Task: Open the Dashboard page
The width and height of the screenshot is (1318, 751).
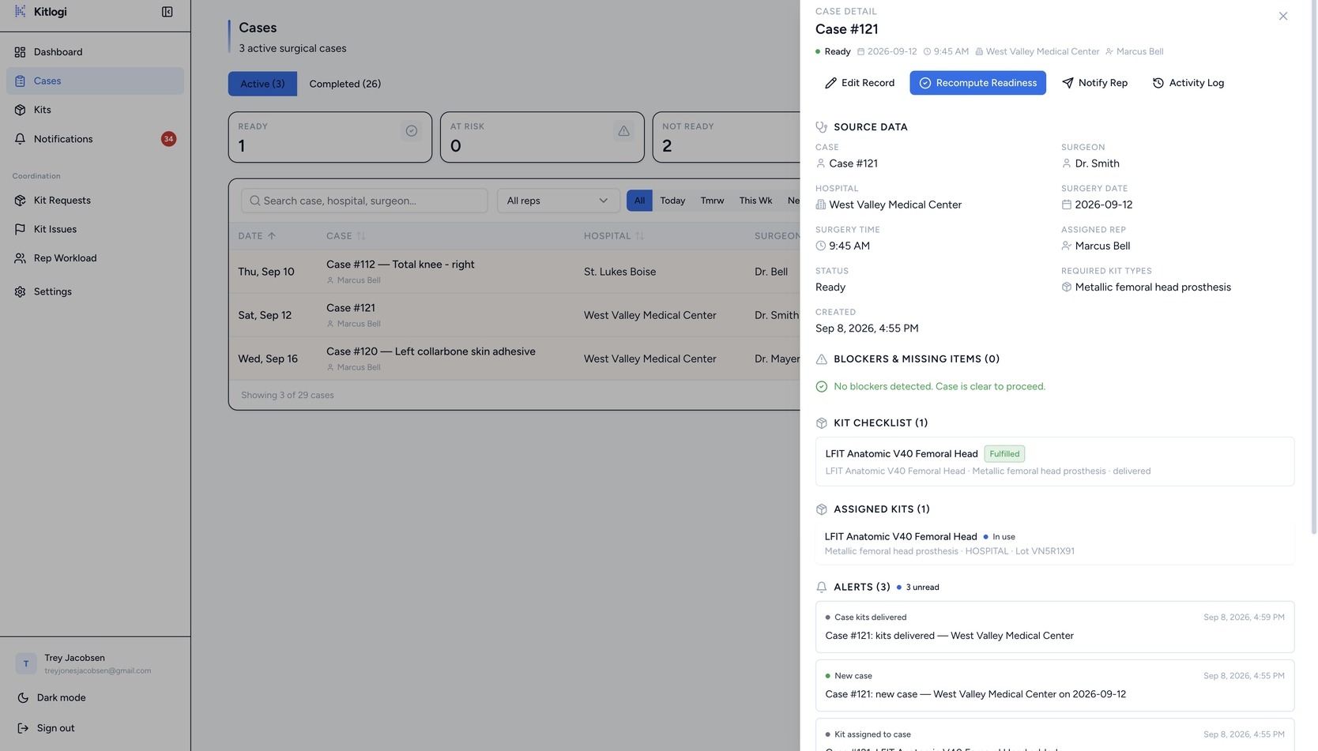Action: [95, 52]
